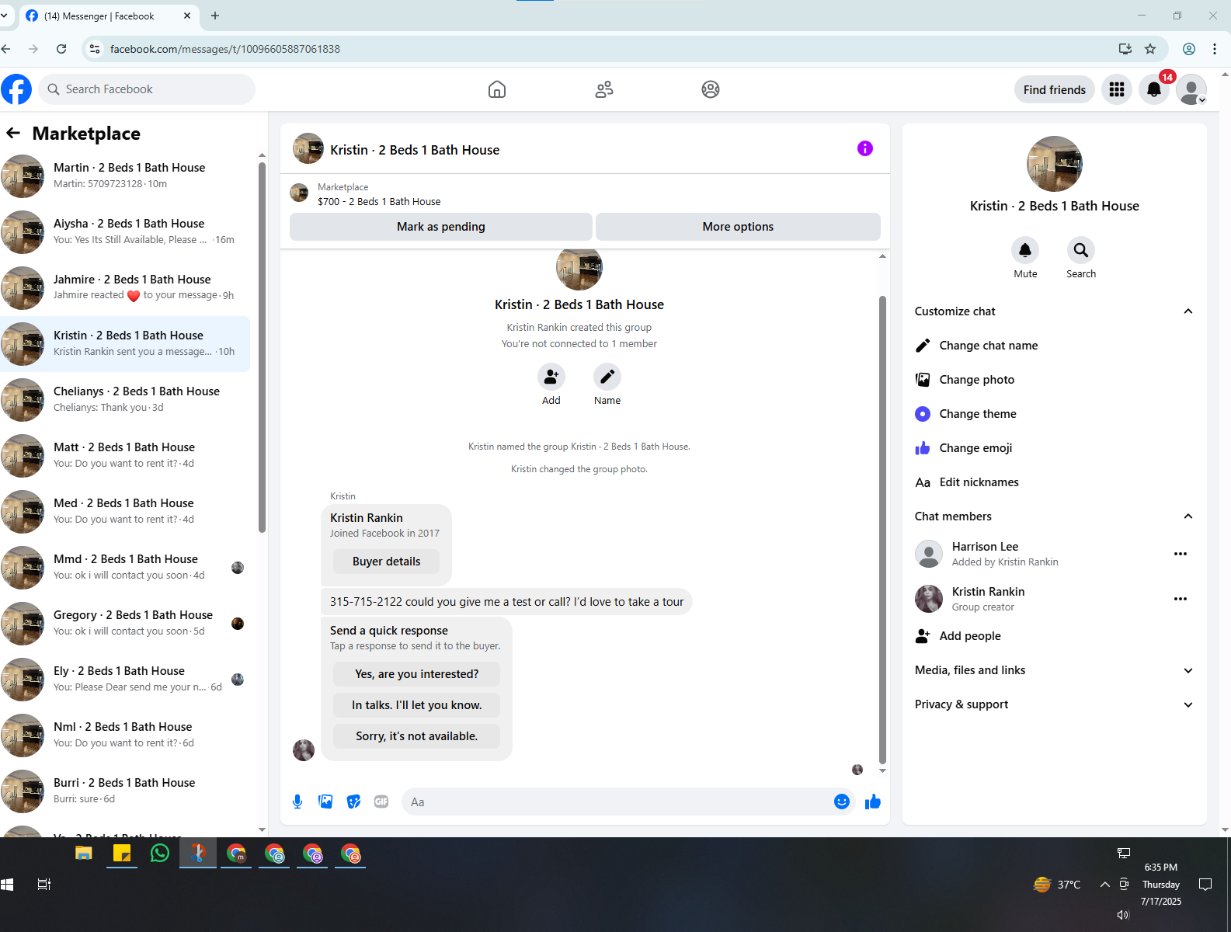1231x932 pixels.
Task: Open Matt's conversation in the list
Action: pos(125,456)
